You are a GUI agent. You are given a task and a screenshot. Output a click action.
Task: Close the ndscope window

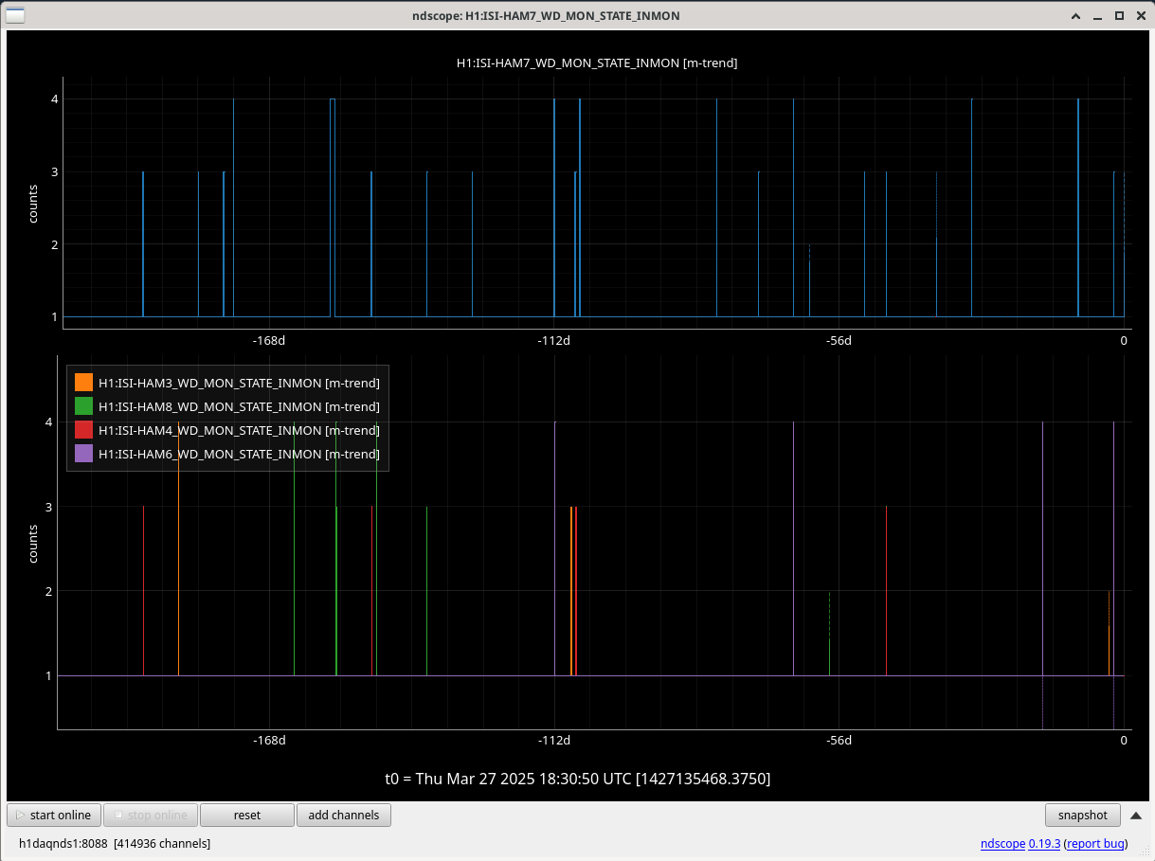coord(1140,16)
